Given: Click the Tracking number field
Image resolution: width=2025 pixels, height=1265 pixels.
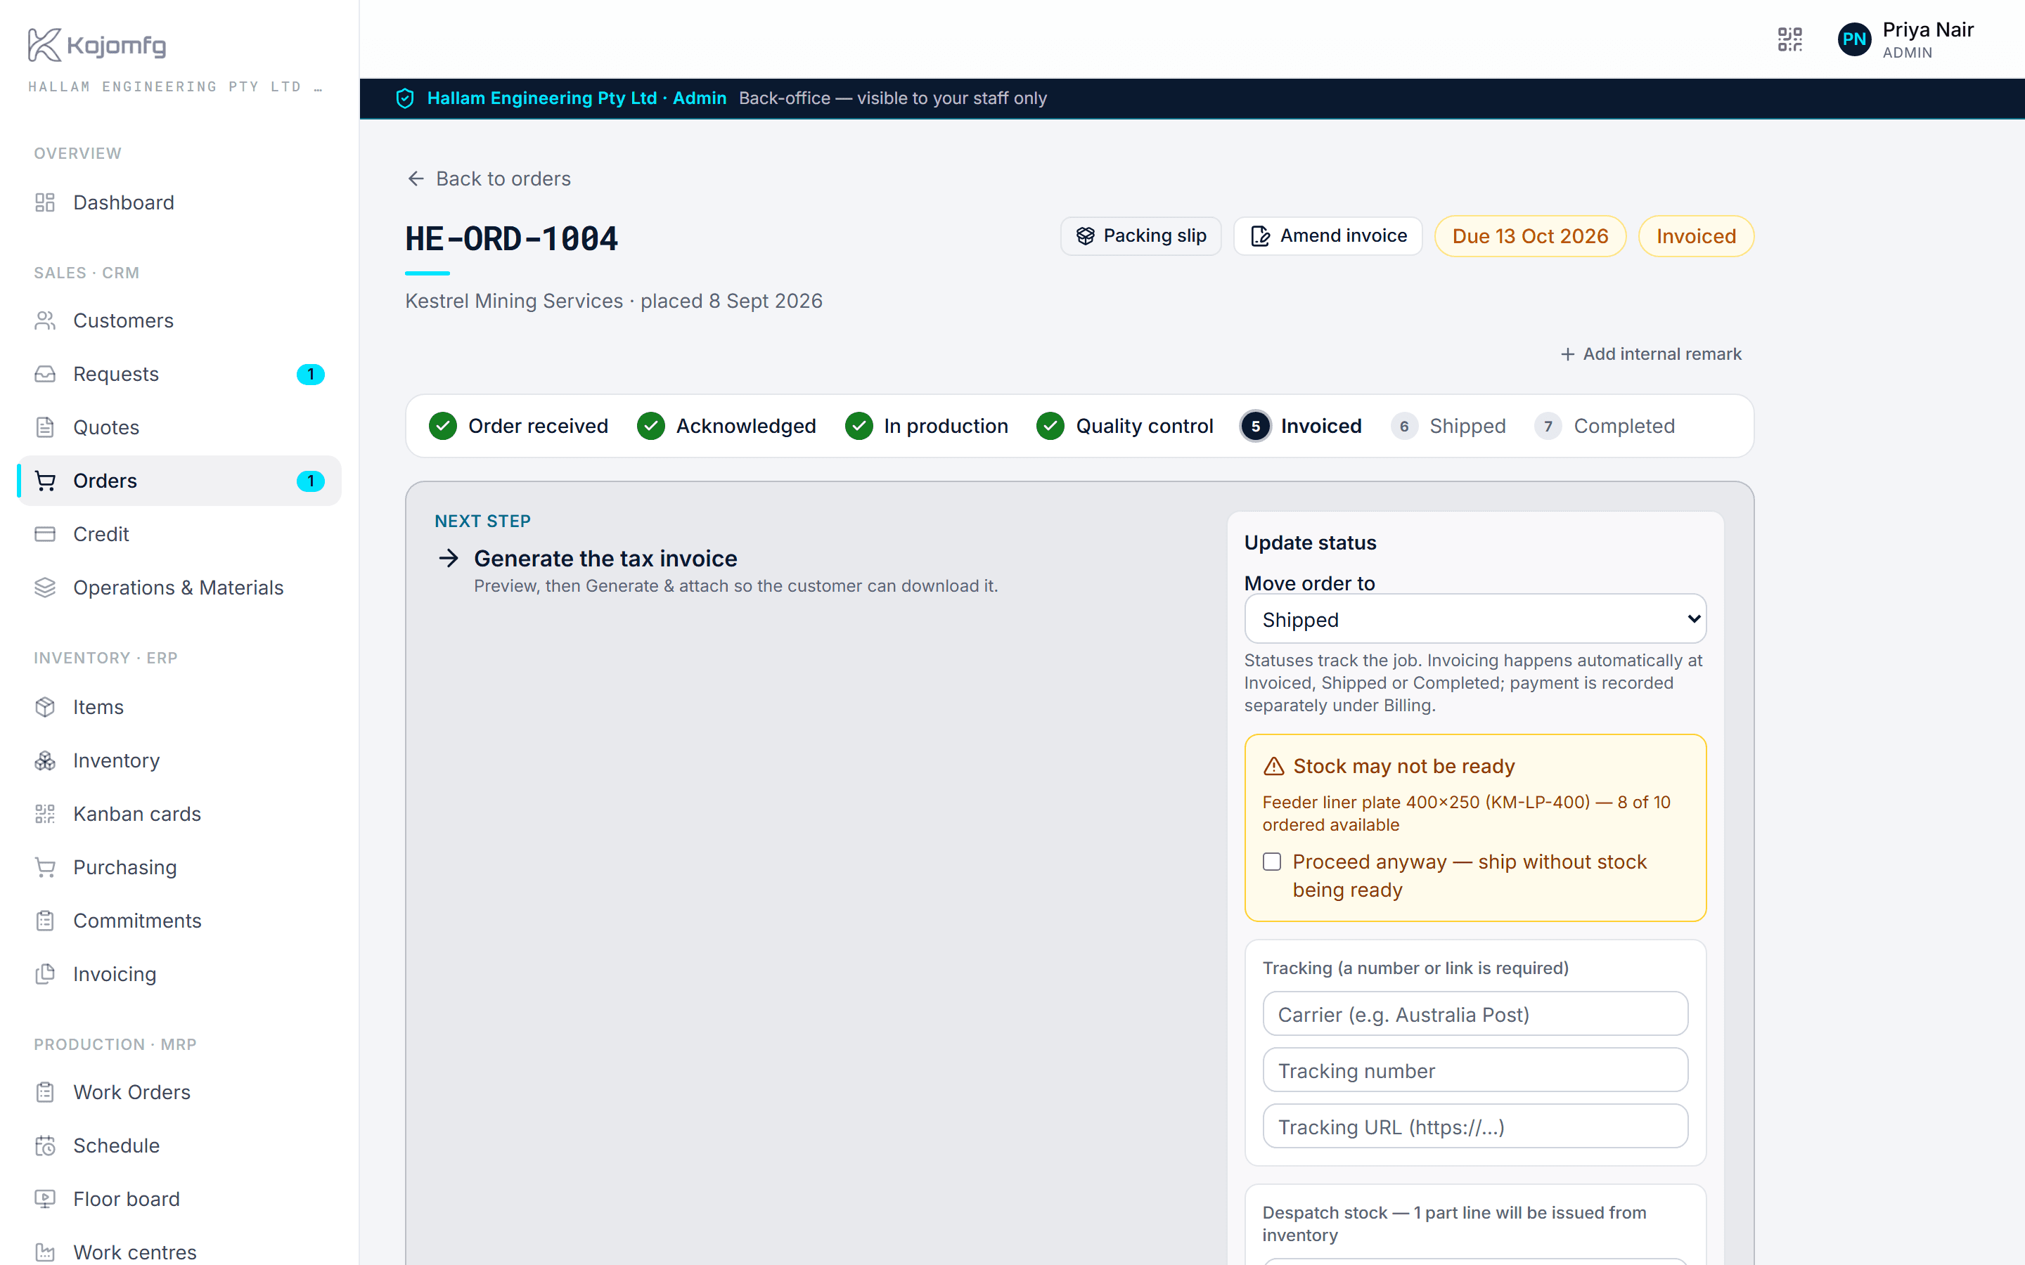Looking at the screenshot, I should [1475, 1070].
